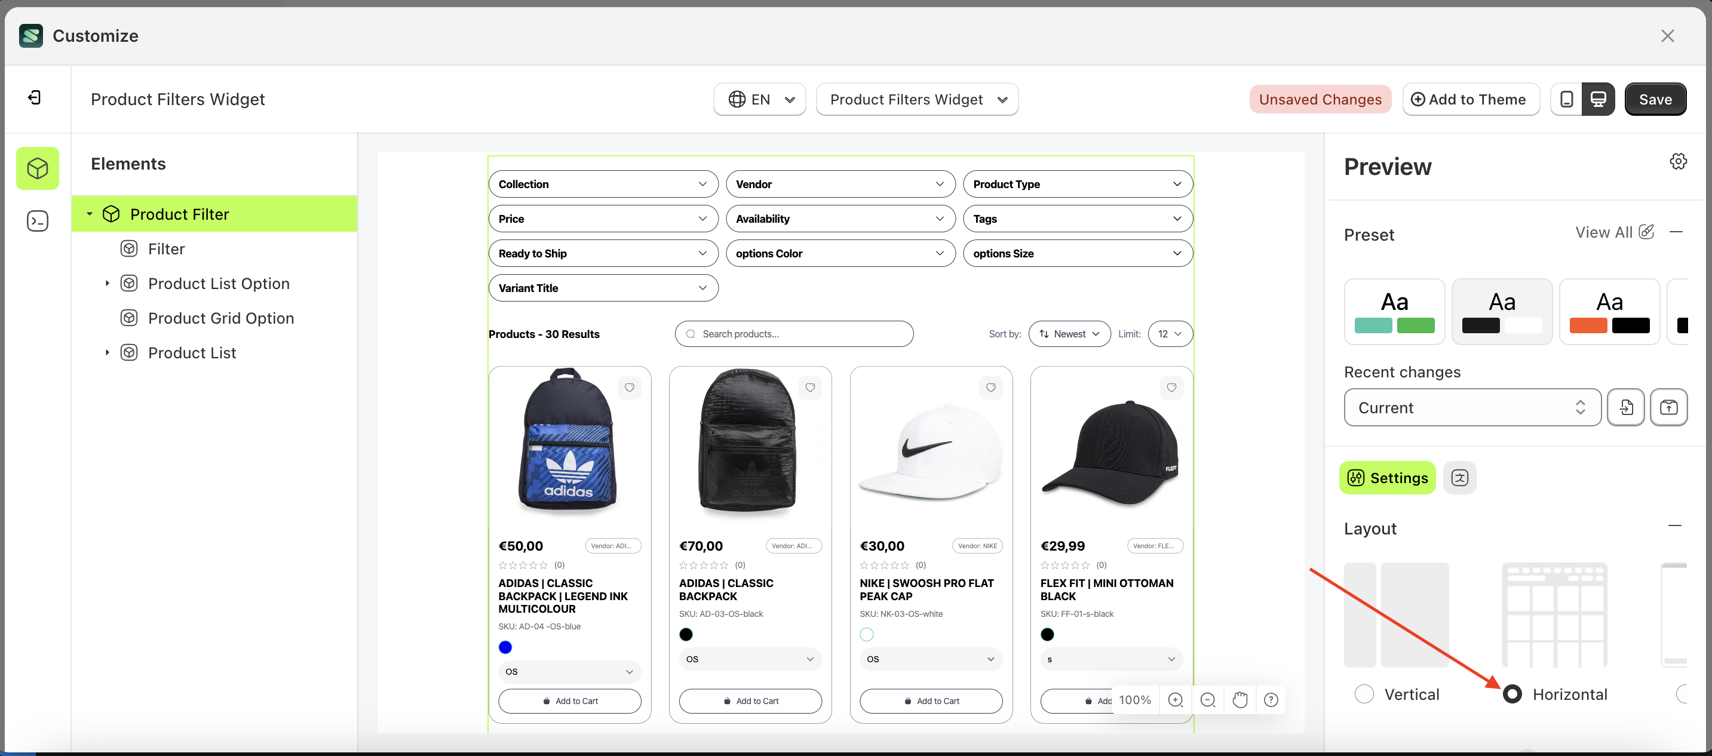This screenshot has width=1712, height=756.
Task: Open Preview settings gear icon
Action: (1677, 161)
